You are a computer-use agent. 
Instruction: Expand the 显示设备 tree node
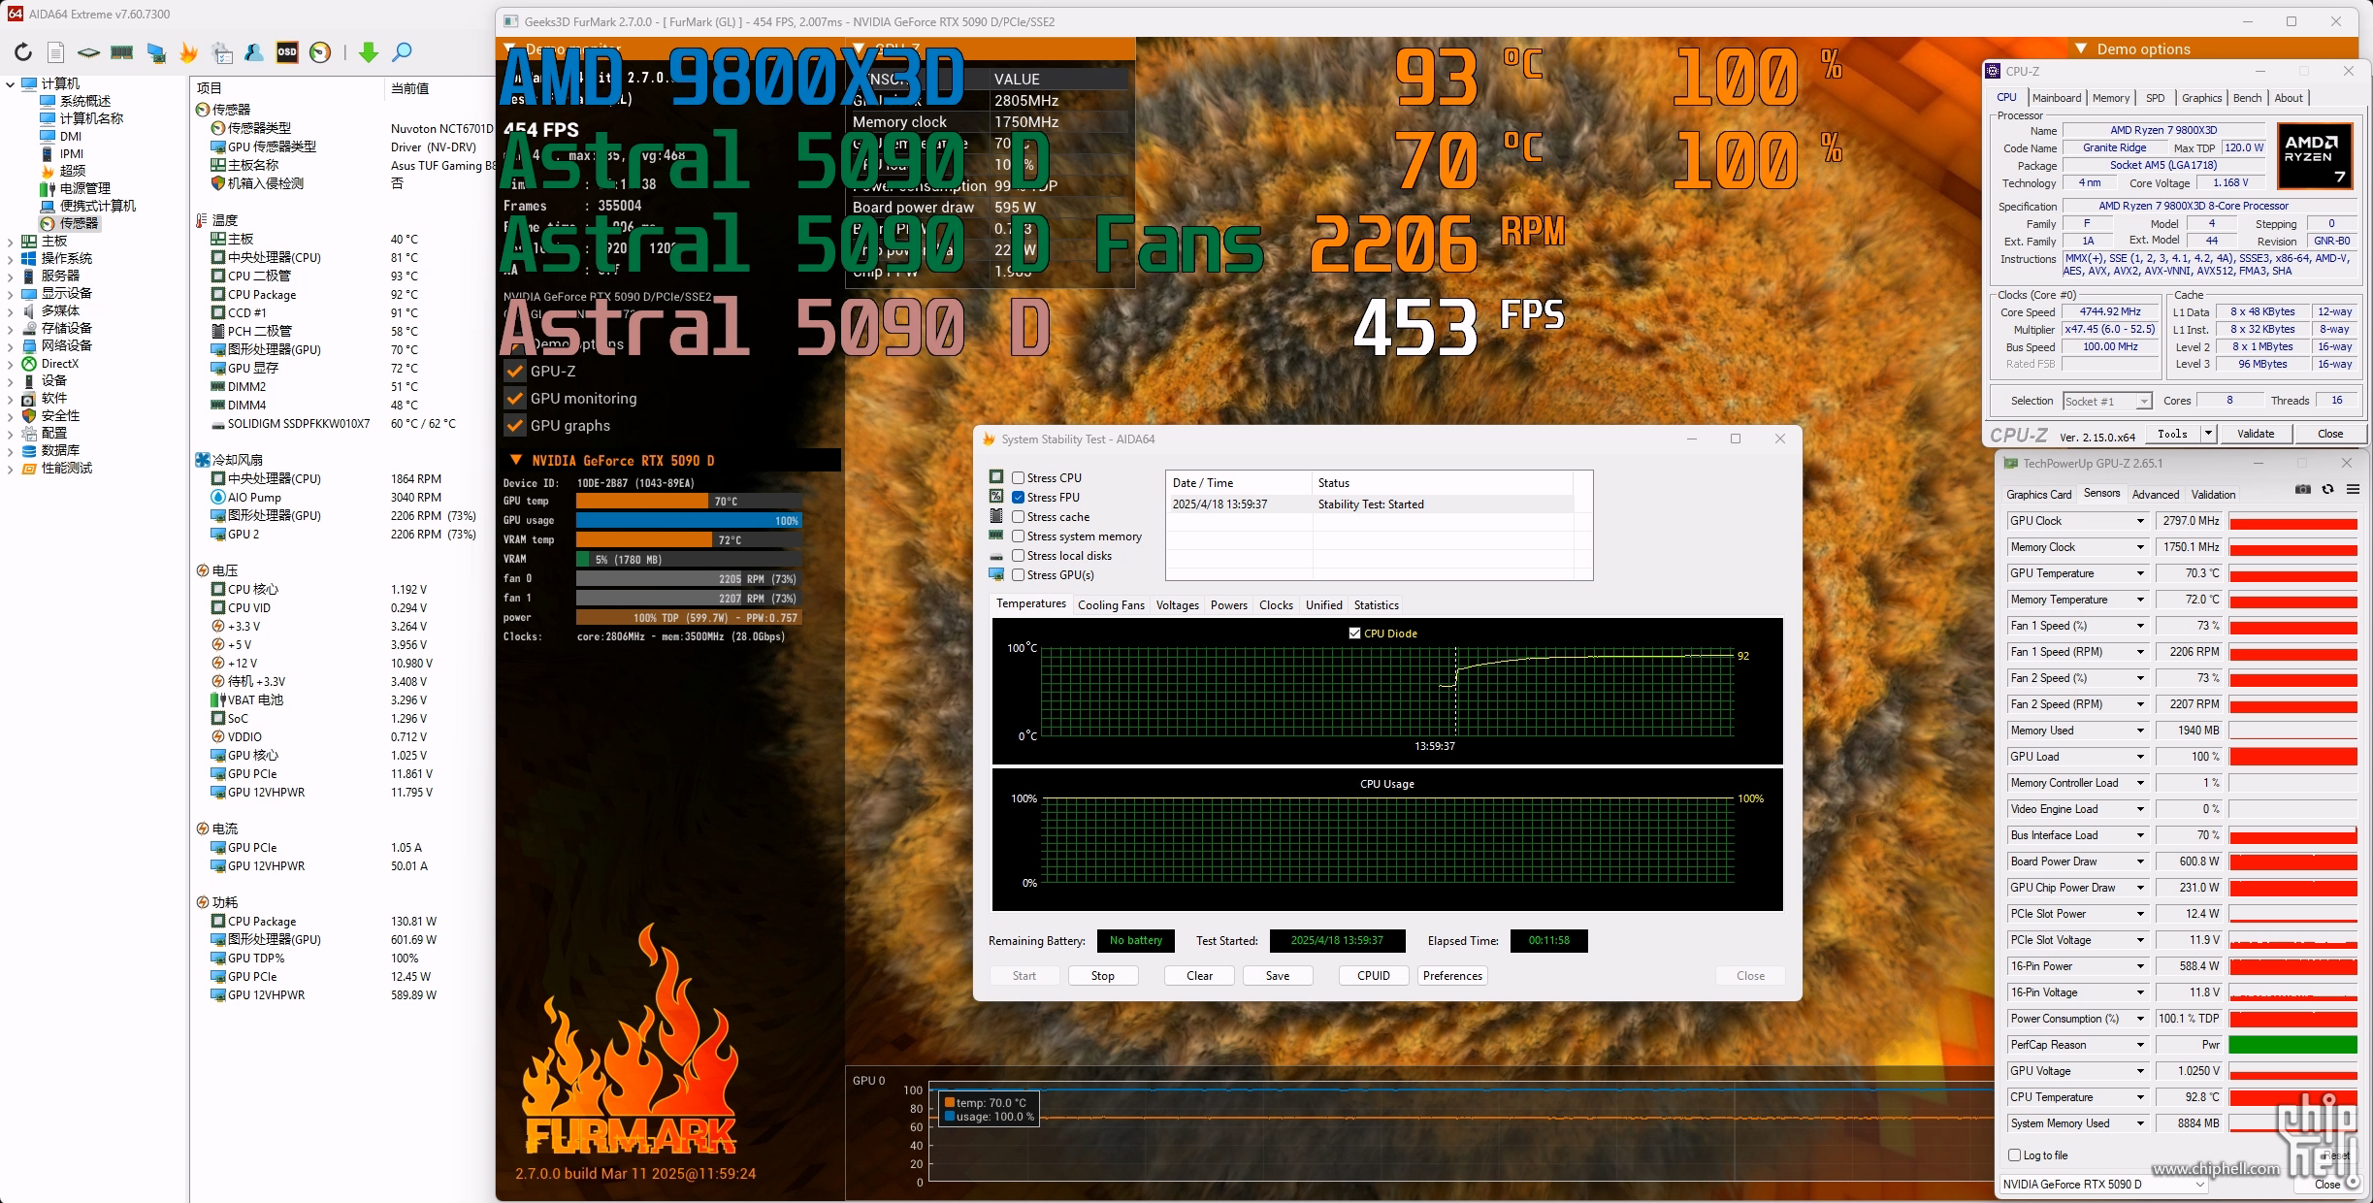(10, 293)
